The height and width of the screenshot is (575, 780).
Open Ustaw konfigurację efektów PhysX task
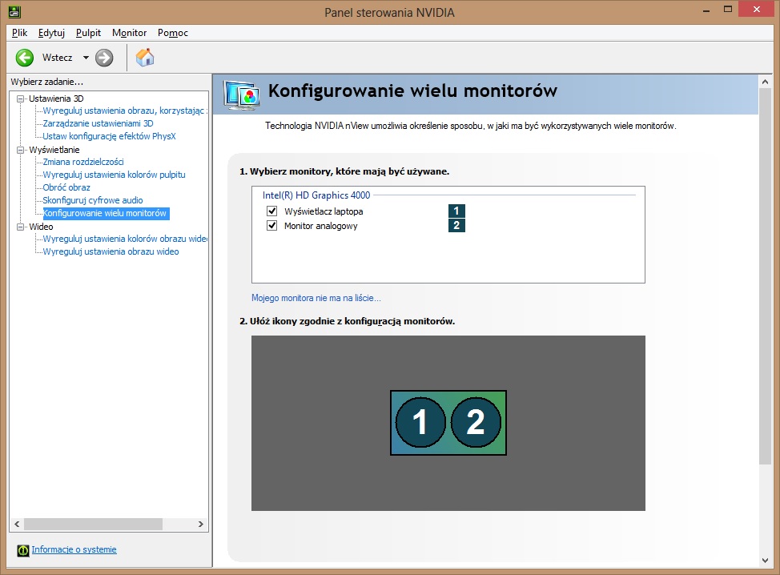click(109, 136)
